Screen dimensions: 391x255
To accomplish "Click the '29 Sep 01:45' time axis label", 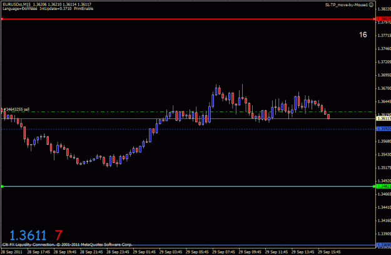I will [144, 252].
